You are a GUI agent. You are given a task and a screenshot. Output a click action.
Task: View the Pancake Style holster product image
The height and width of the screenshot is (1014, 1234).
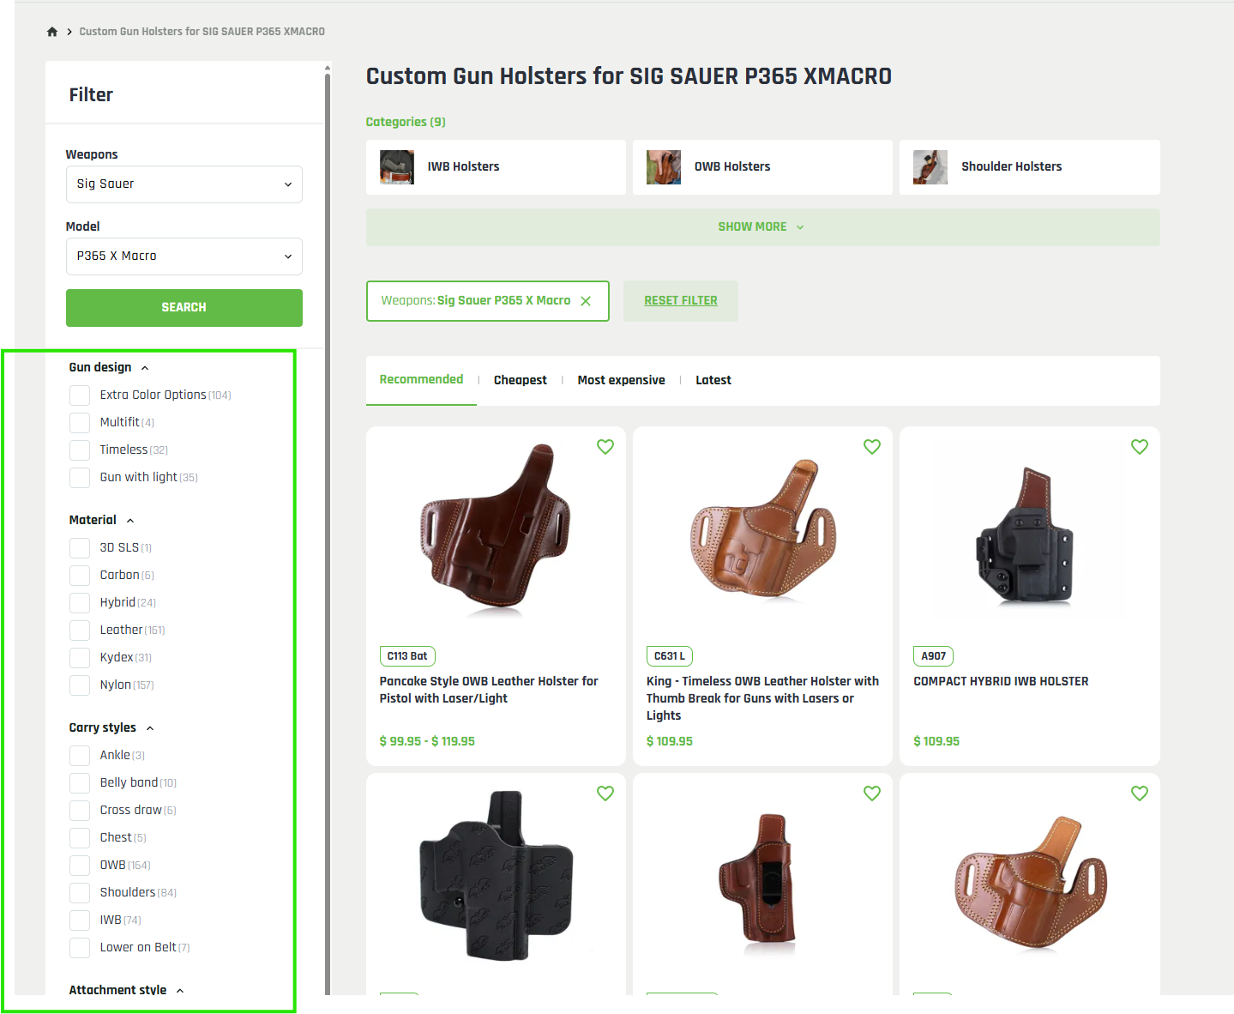click(x=496, y=529)
